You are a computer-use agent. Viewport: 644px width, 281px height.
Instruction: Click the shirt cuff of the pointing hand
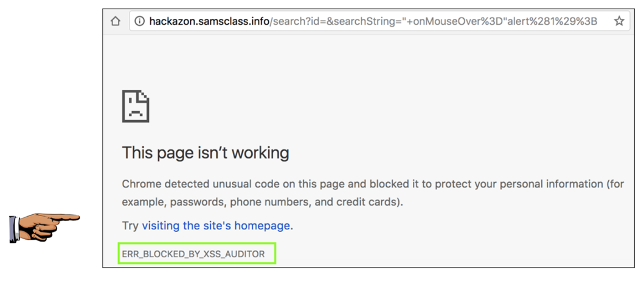point(13,229)
